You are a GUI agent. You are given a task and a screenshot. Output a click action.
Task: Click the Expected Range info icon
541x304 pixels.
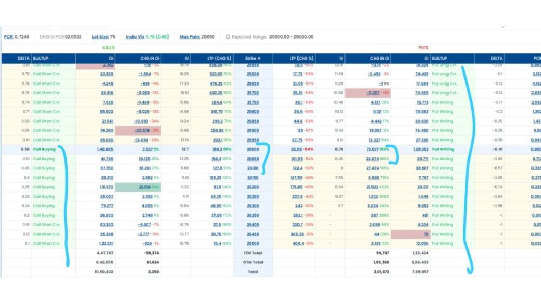[228, 37]
